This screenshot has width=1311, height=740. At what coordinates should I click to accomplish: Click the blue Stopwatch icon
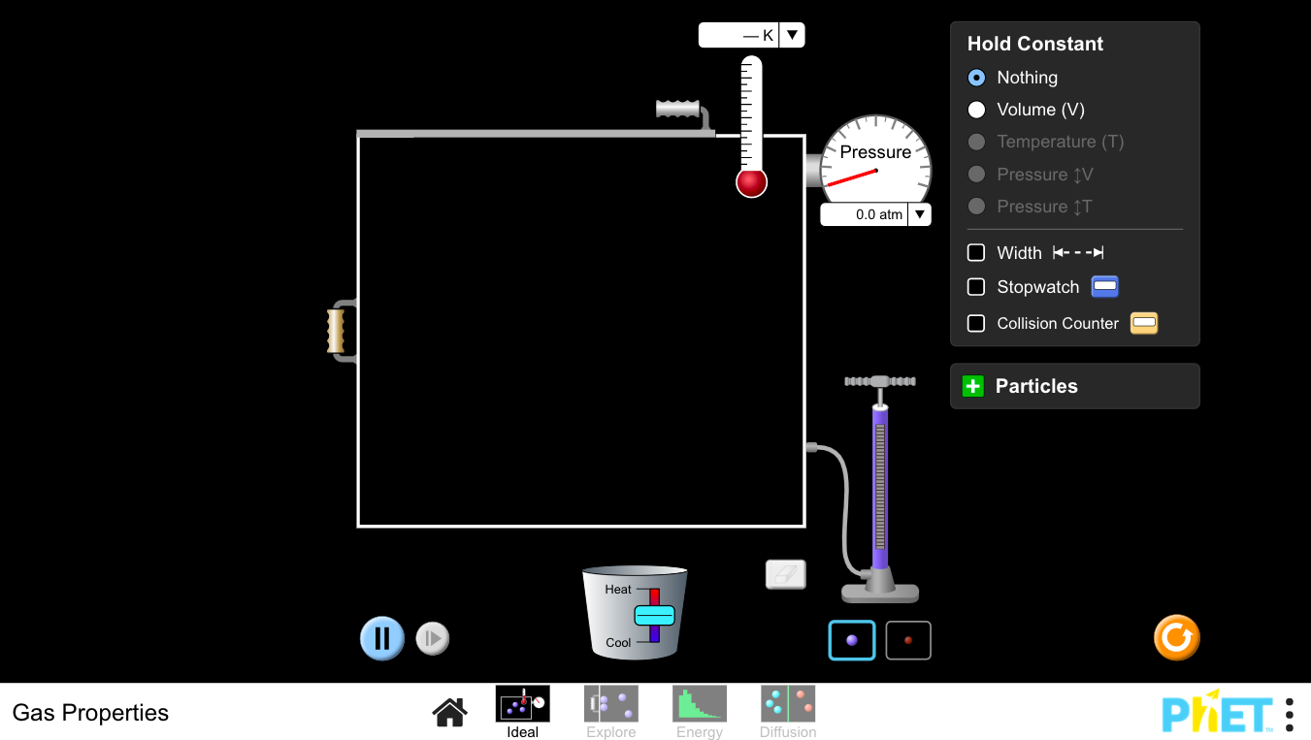(x=1104, y=286)
